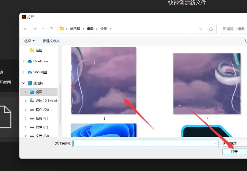
Task: Select 此电脑 in navigation tree
Action: click(x=35, y=83)
